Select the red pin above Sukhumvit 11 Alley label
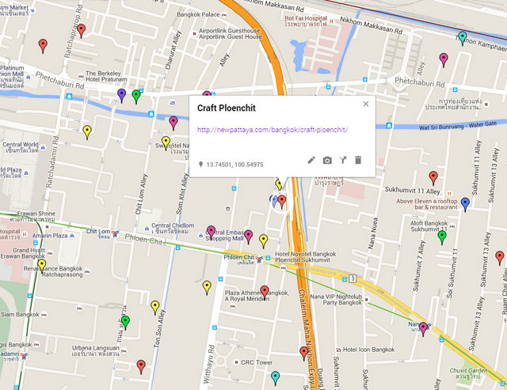Image resolution: width=507 pixels, height=390 pixels. point(433,178)
